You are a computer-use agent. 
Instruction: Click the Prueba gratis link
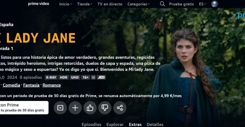[x=182, y=4]
